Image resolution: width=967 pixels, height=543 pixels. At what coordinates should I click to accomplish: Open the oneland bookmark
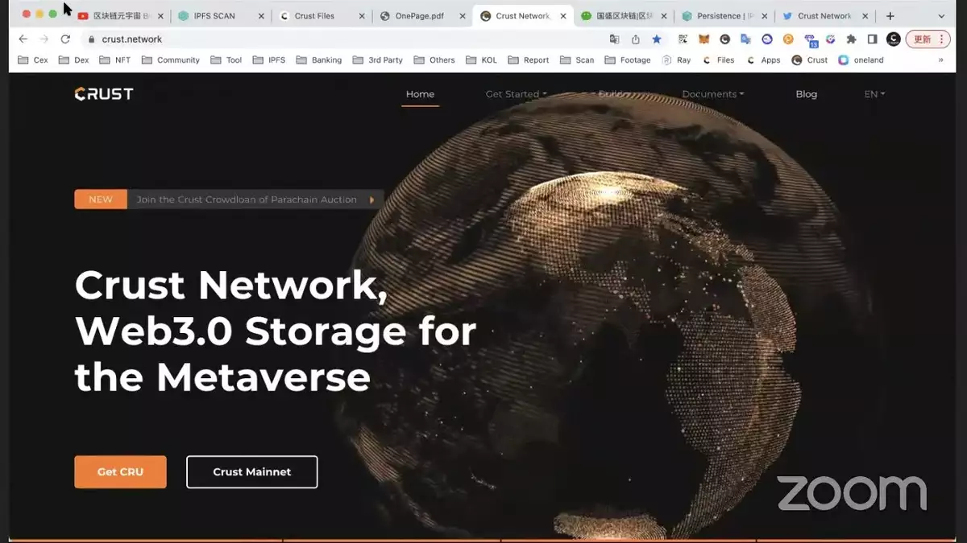point(861,60)
